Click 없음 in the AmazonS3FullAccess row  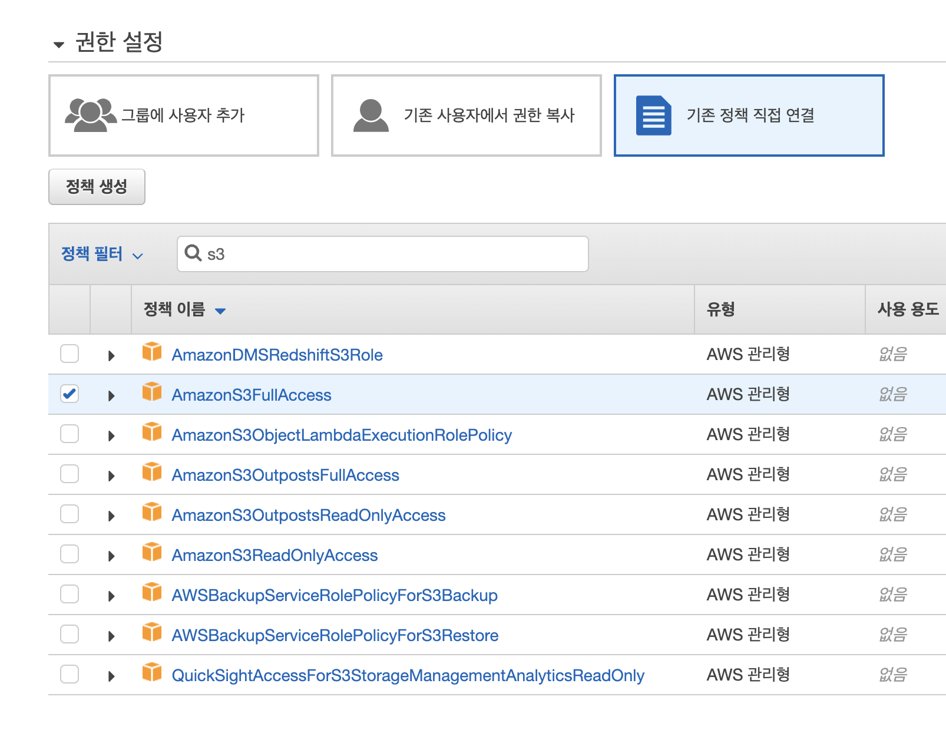coord(893,394)
